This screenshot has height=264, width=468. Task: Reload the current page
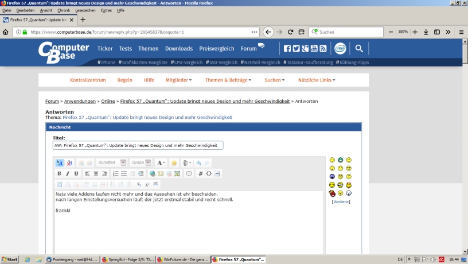coord(290,32)
